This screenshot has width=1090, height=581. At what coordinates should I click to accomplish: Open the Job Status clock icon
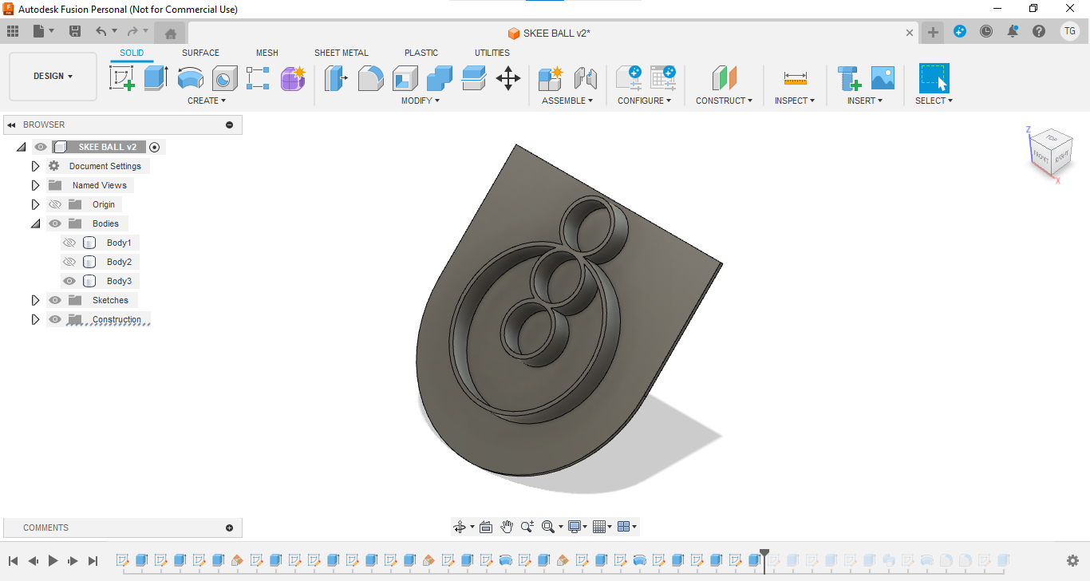(x=986, y=31)
